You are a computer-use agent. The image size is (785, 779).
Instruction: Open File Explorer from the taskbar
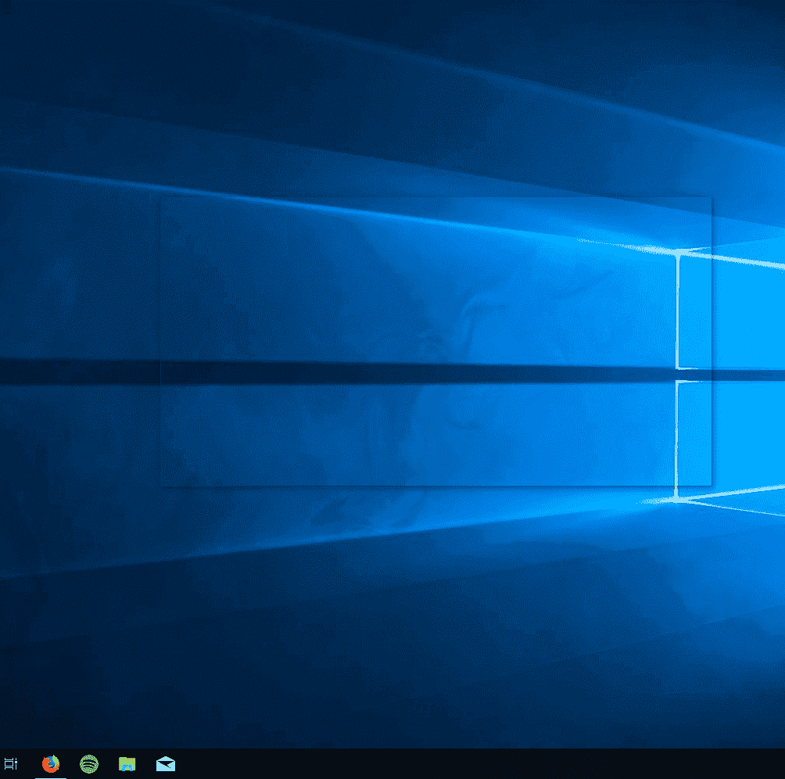click(x=127, y=764)
